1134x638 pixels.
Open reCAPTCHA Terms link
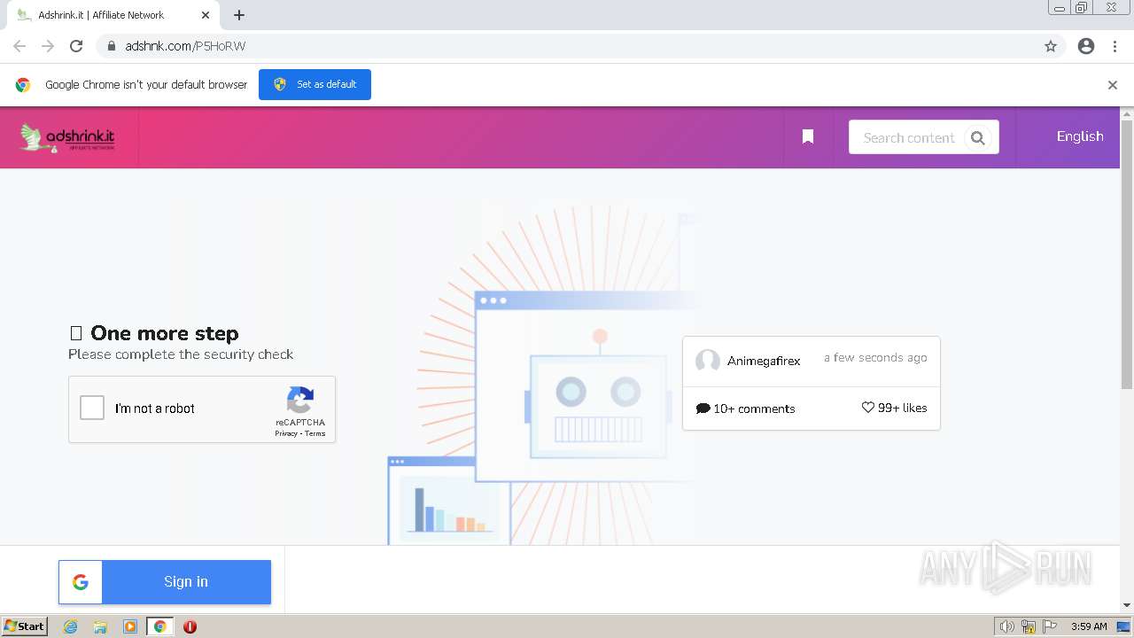click(x=315, y=433)
